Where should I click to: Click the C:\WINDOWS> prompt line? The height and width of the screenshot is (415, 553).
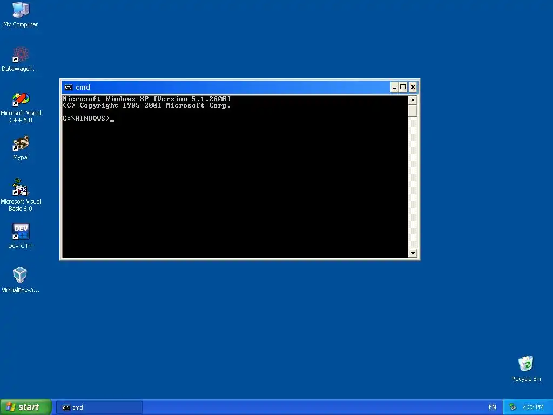(88, 118)
